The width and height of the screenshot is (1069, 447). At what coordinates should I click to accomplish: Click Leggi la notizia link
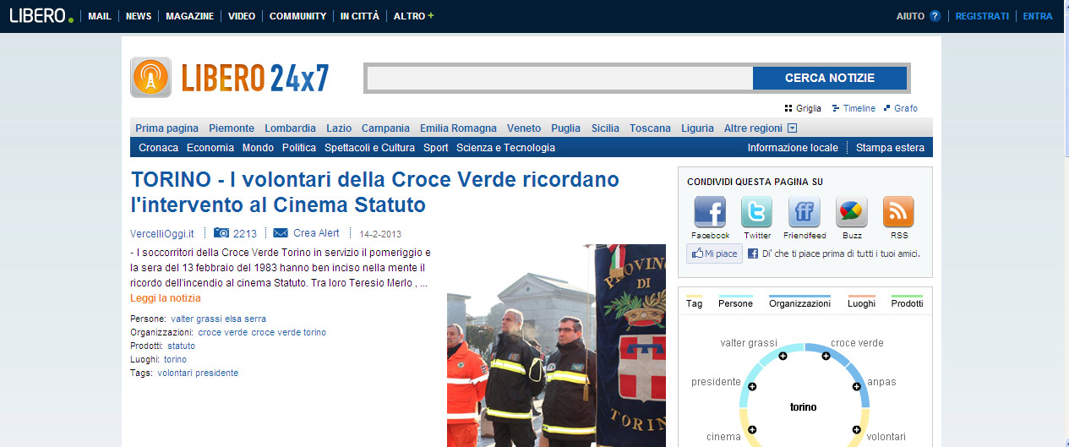coord(166,298)
